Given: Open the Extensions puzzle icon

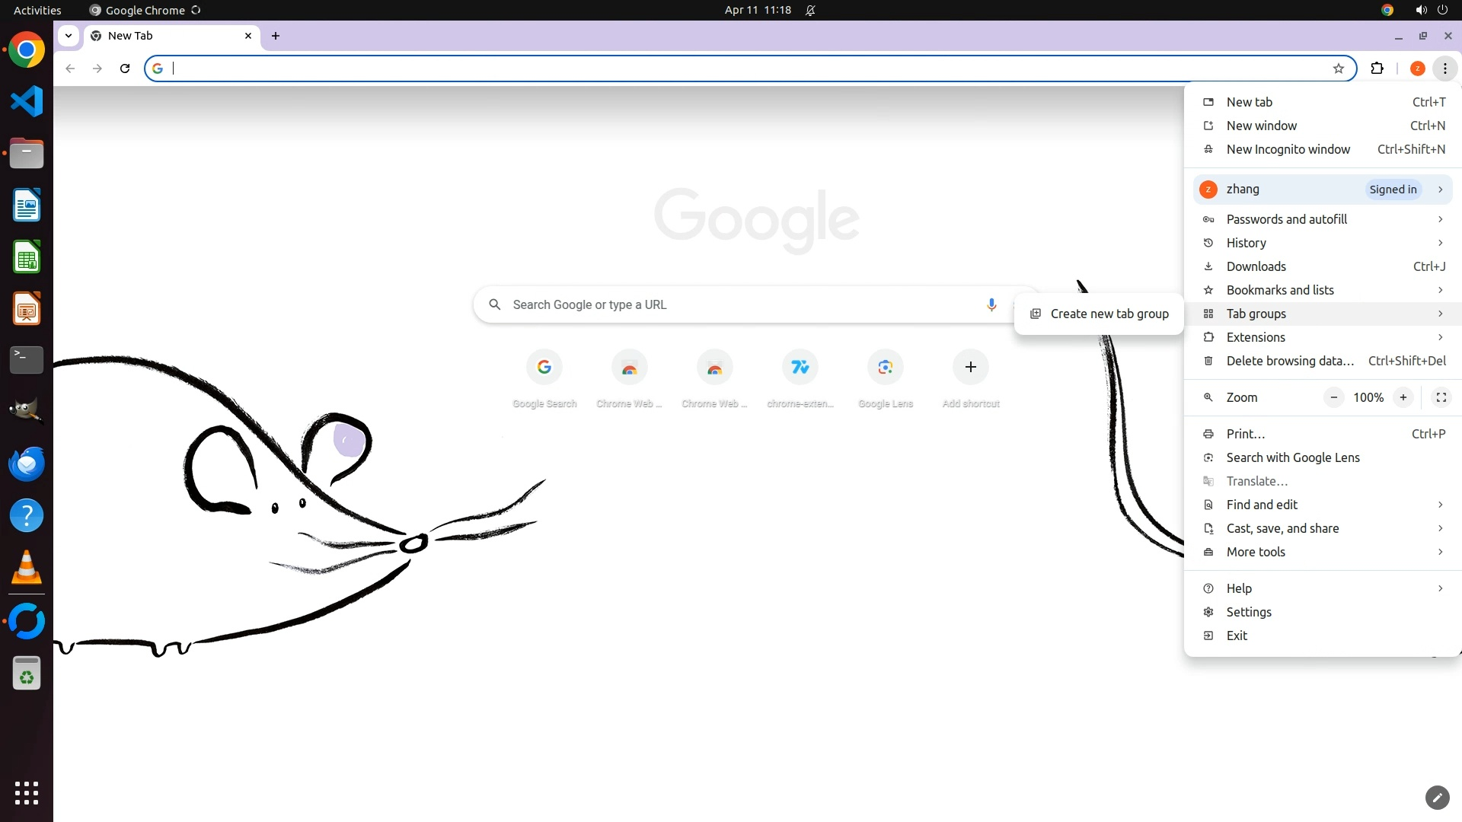Looking at the screenshot, I should pyautogui.click(x=1377, y=68).
